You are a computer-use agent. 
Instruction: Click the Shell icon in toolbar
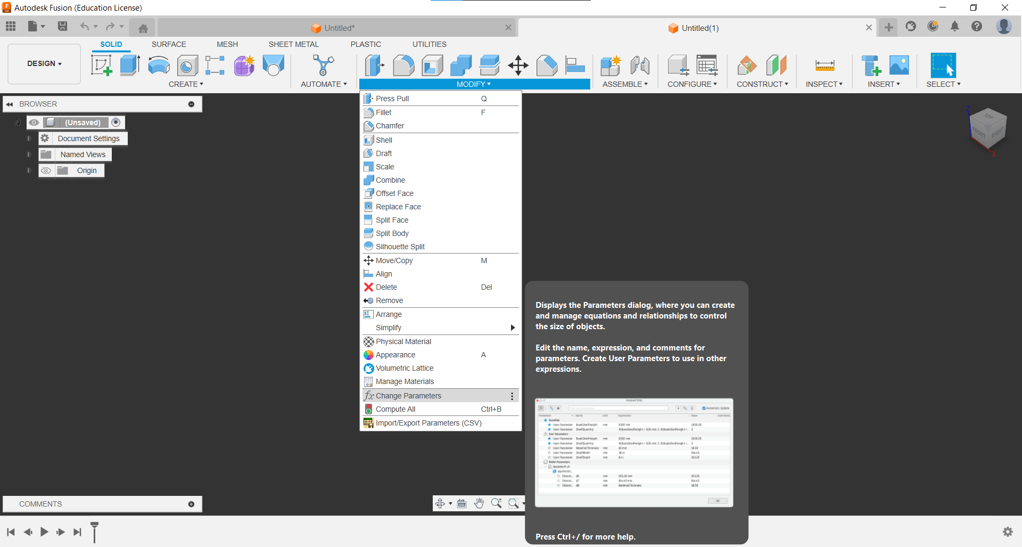pyautogui.click(x=432, y=66)
